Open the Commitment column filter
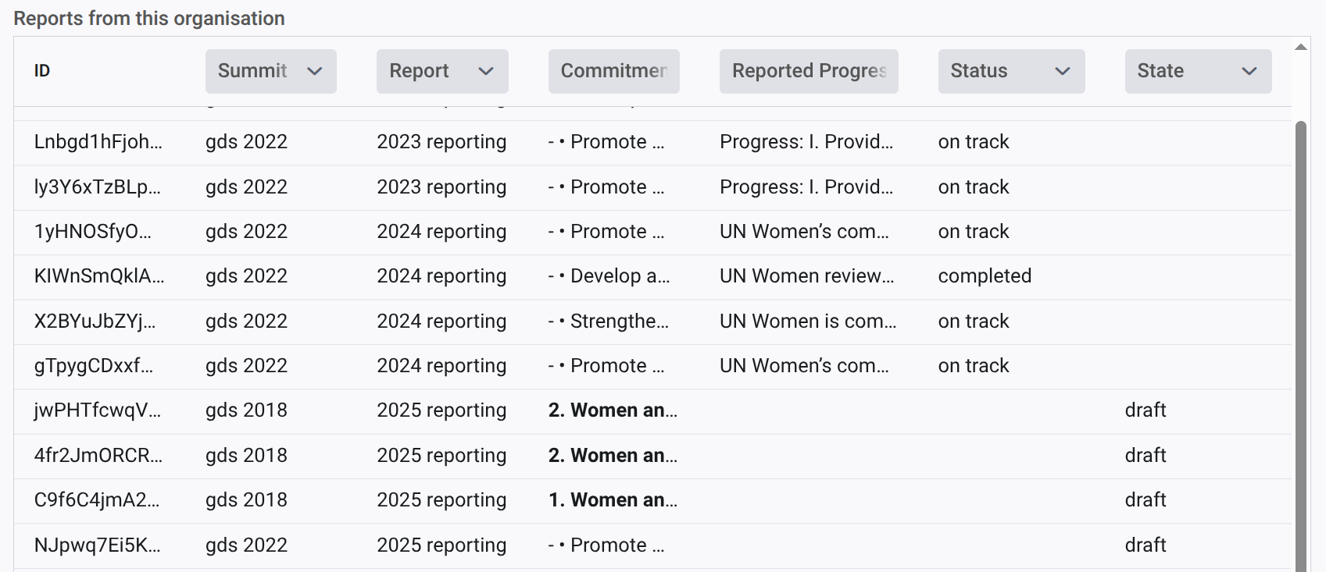1326x572 pixels. [614, 71]
